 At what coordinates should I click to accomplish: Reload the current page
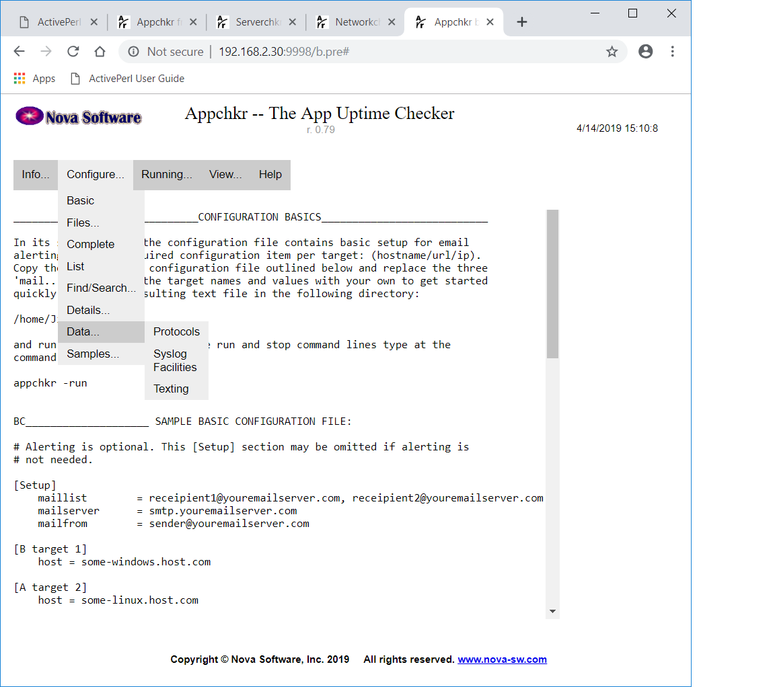point(73,51)
